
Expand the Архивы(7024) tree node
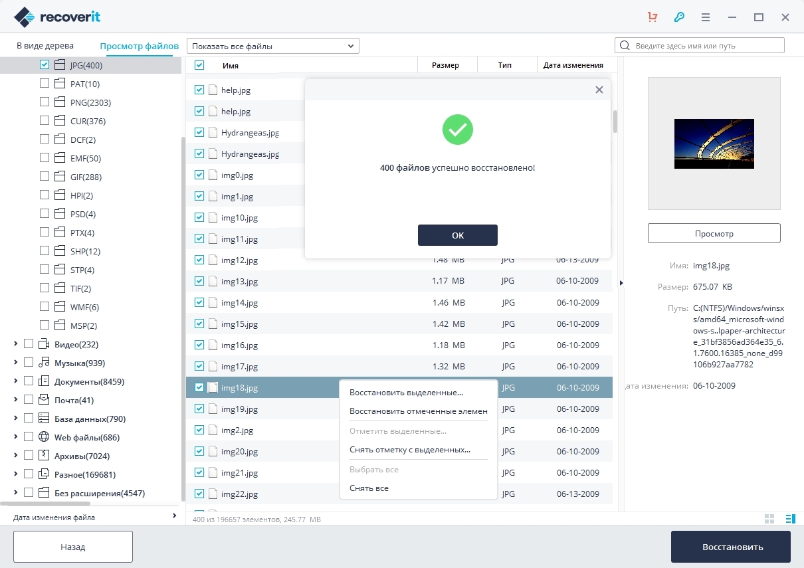16,456
